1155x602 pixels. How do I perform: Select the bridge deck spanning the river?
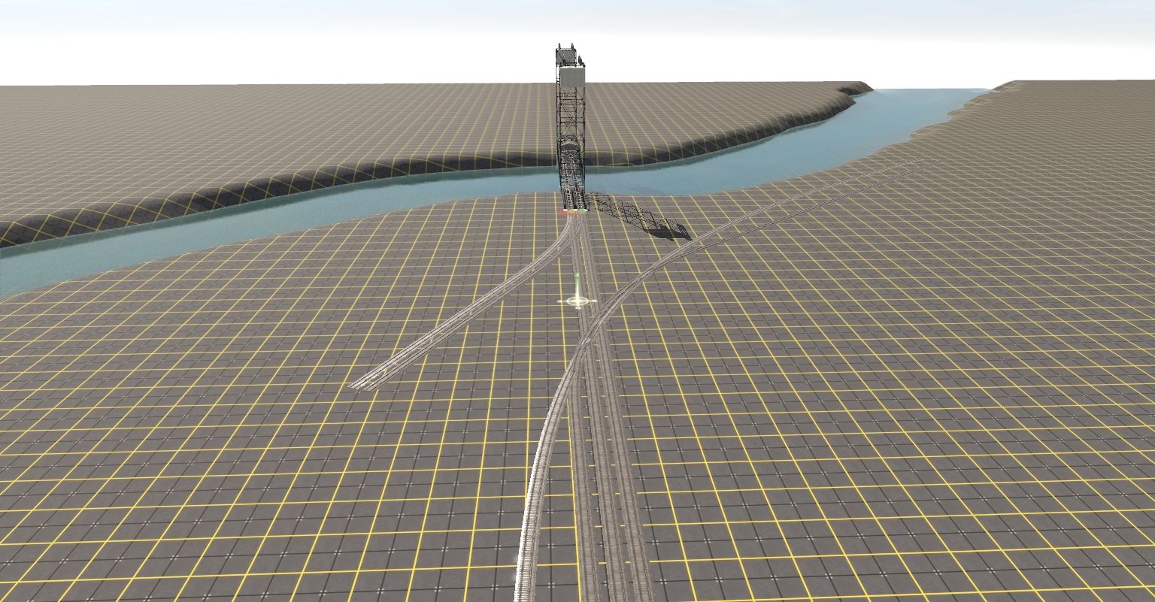pos(573,180)
